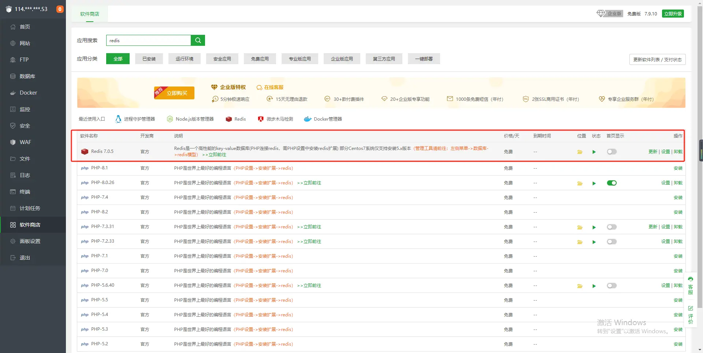Open 终端 in the sidebar
The width and height of the screenshot is (703, 353).
coord(33,192)
